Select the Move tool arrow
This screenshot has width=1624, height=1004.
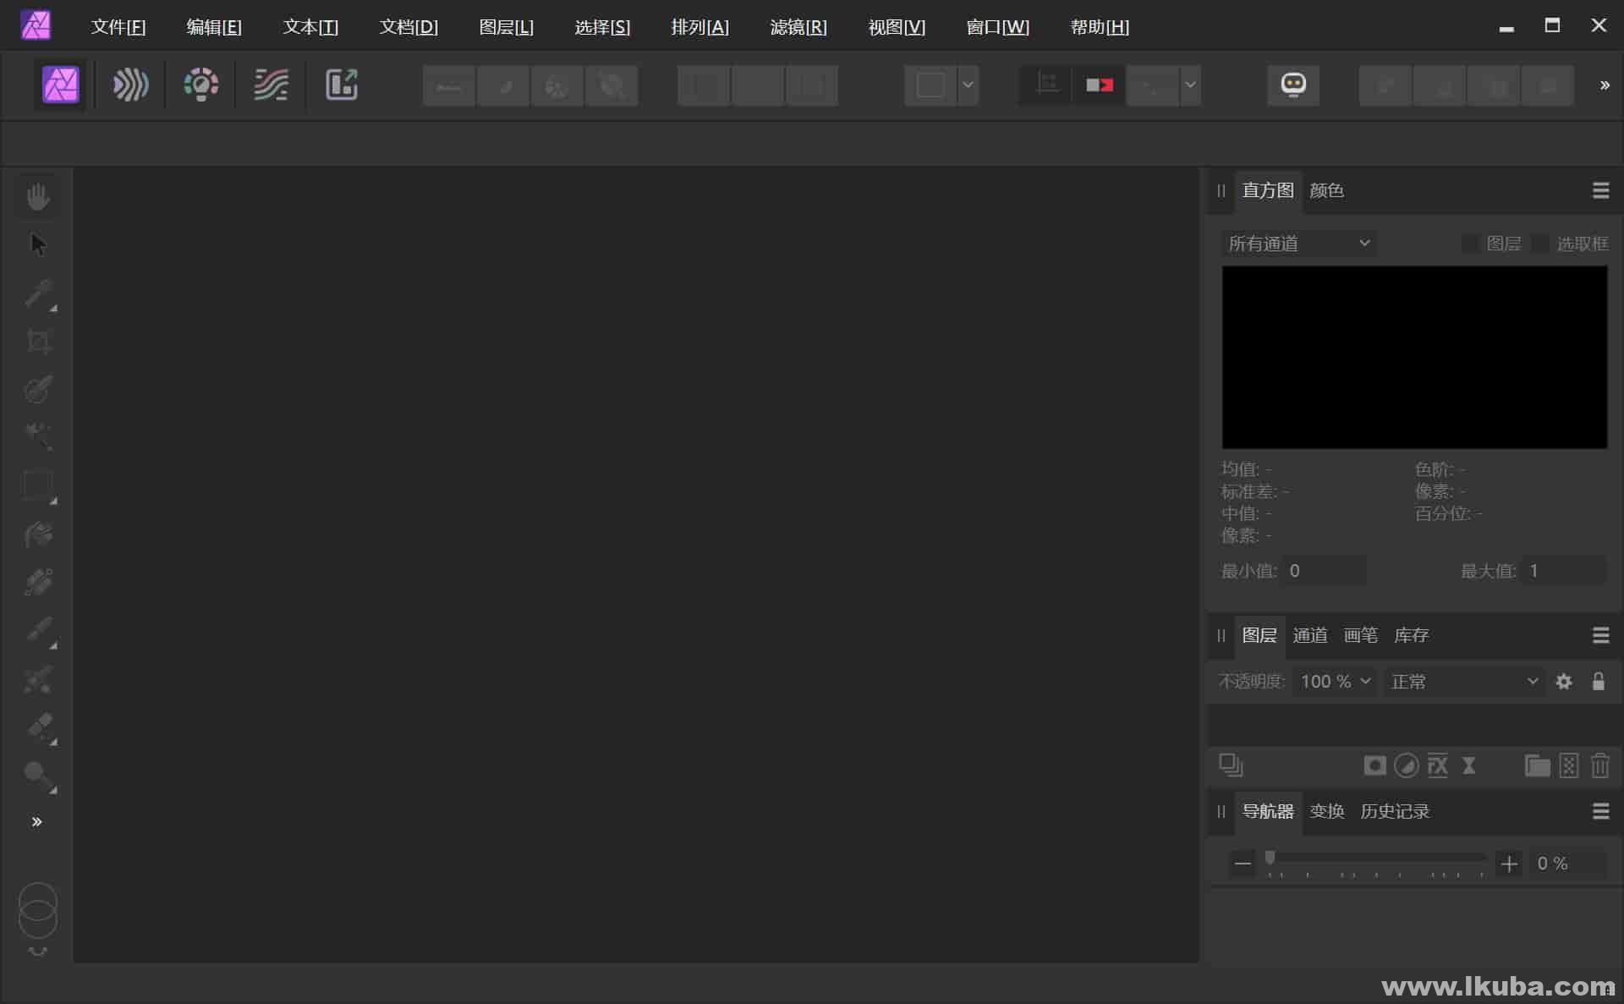[38, 244]
